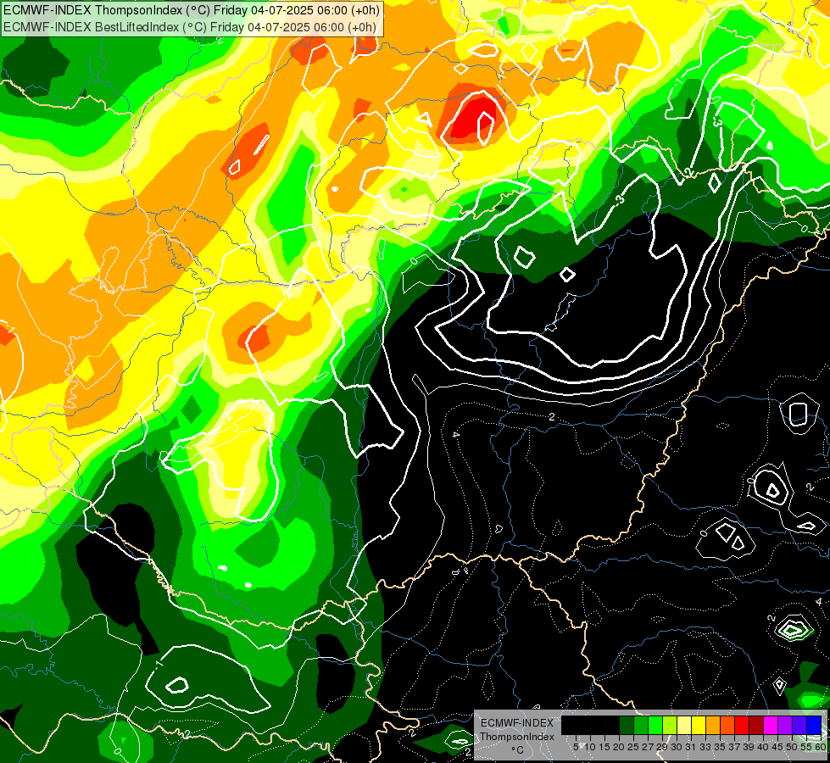Click the legend tick value 60
830x763 pixels.
[821, 747]
